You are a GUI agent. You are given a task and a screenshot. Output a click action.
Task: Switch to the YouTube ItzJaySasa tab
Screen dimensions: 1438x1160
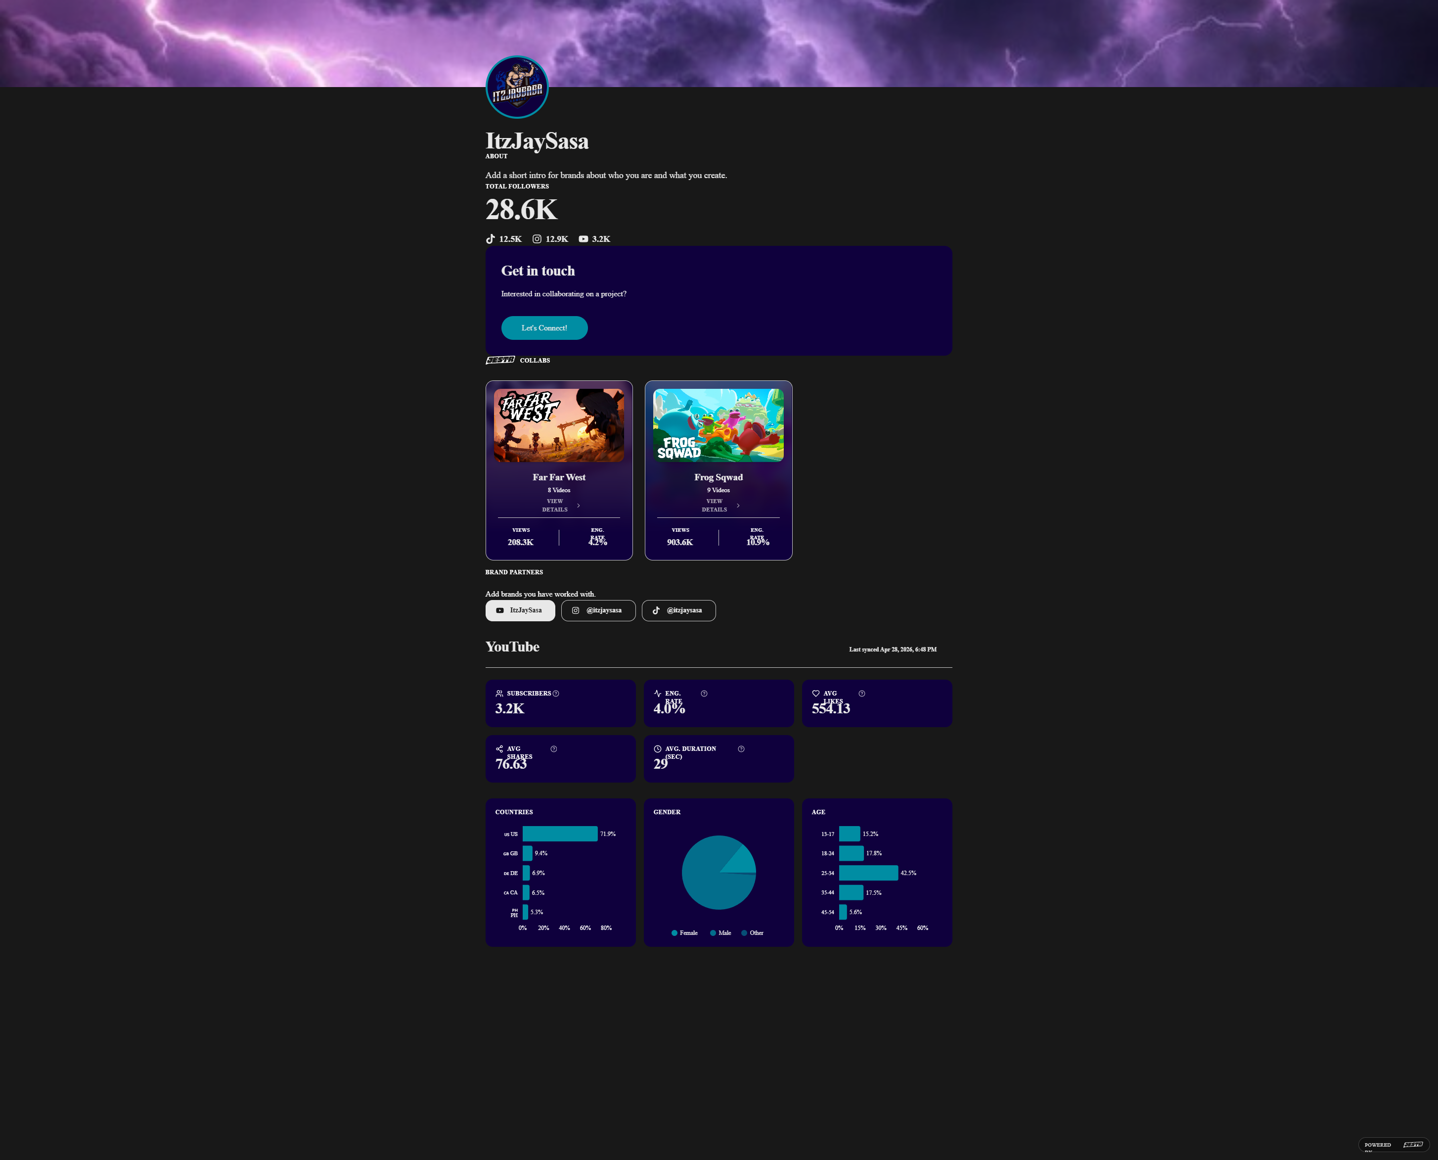pos(520,611)
